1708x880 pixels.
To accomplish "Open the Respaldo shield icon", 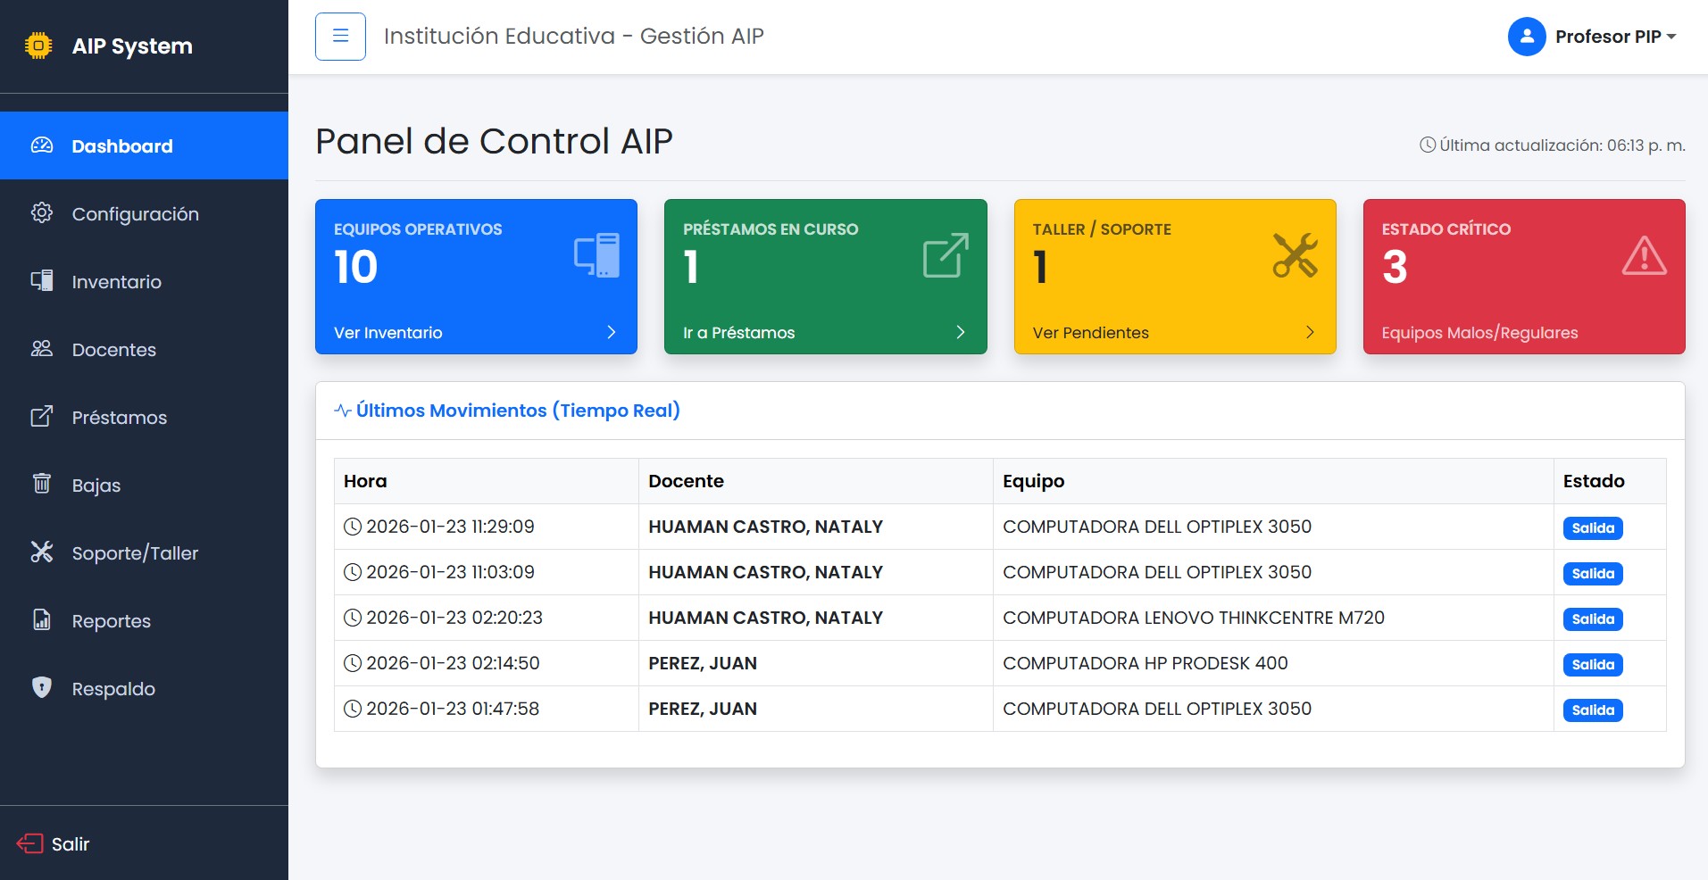I will (x=41, y=688).
